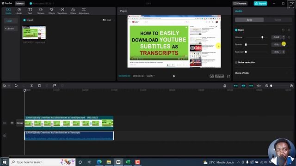Screen dimensions: 296x166
Task: Enable Noise reduction checkbox
Action: tap(236, 62)
